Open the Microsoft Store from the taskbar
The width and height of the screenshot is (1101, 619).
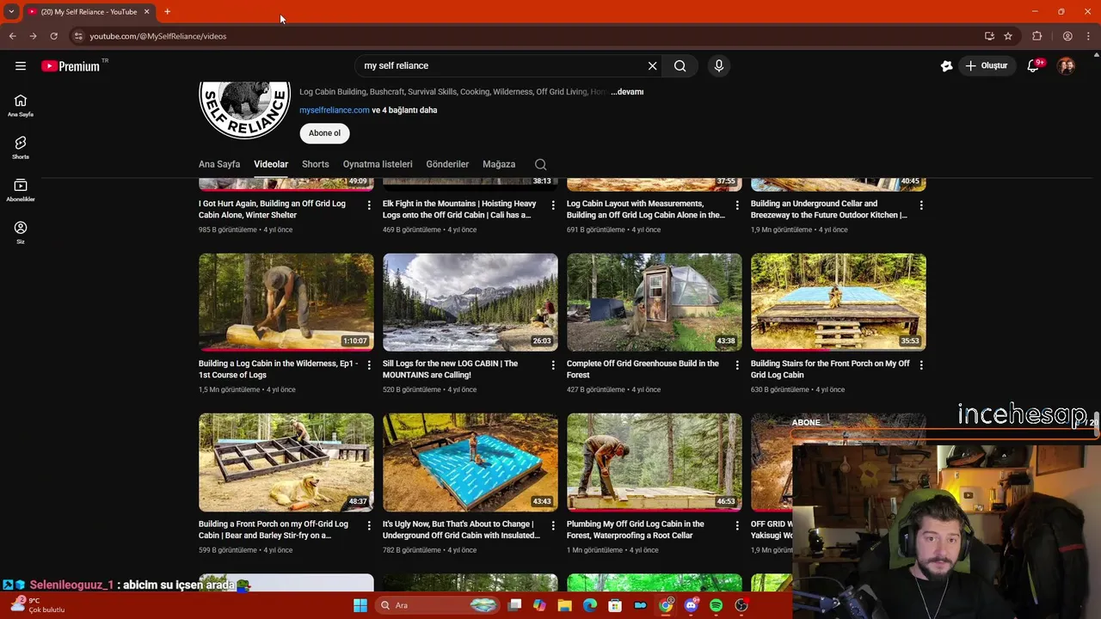(x=615, y=605)
